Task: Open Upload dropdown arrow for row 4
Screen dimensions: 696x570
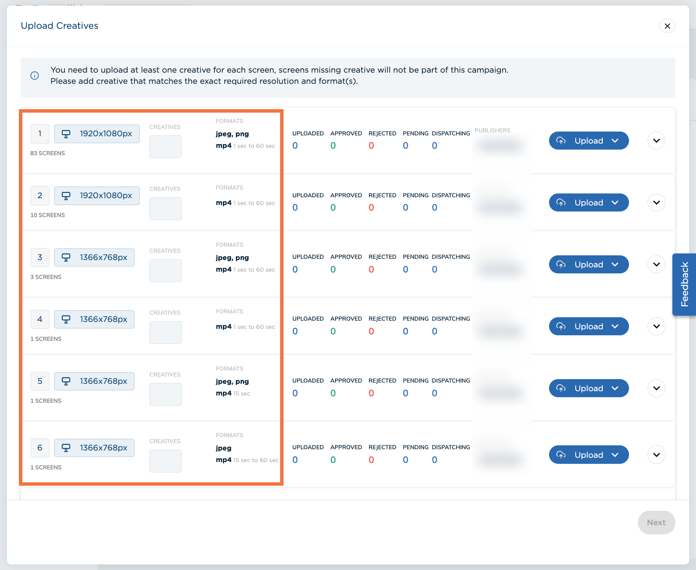Action: pyautogui.click(x=615, y=326)
